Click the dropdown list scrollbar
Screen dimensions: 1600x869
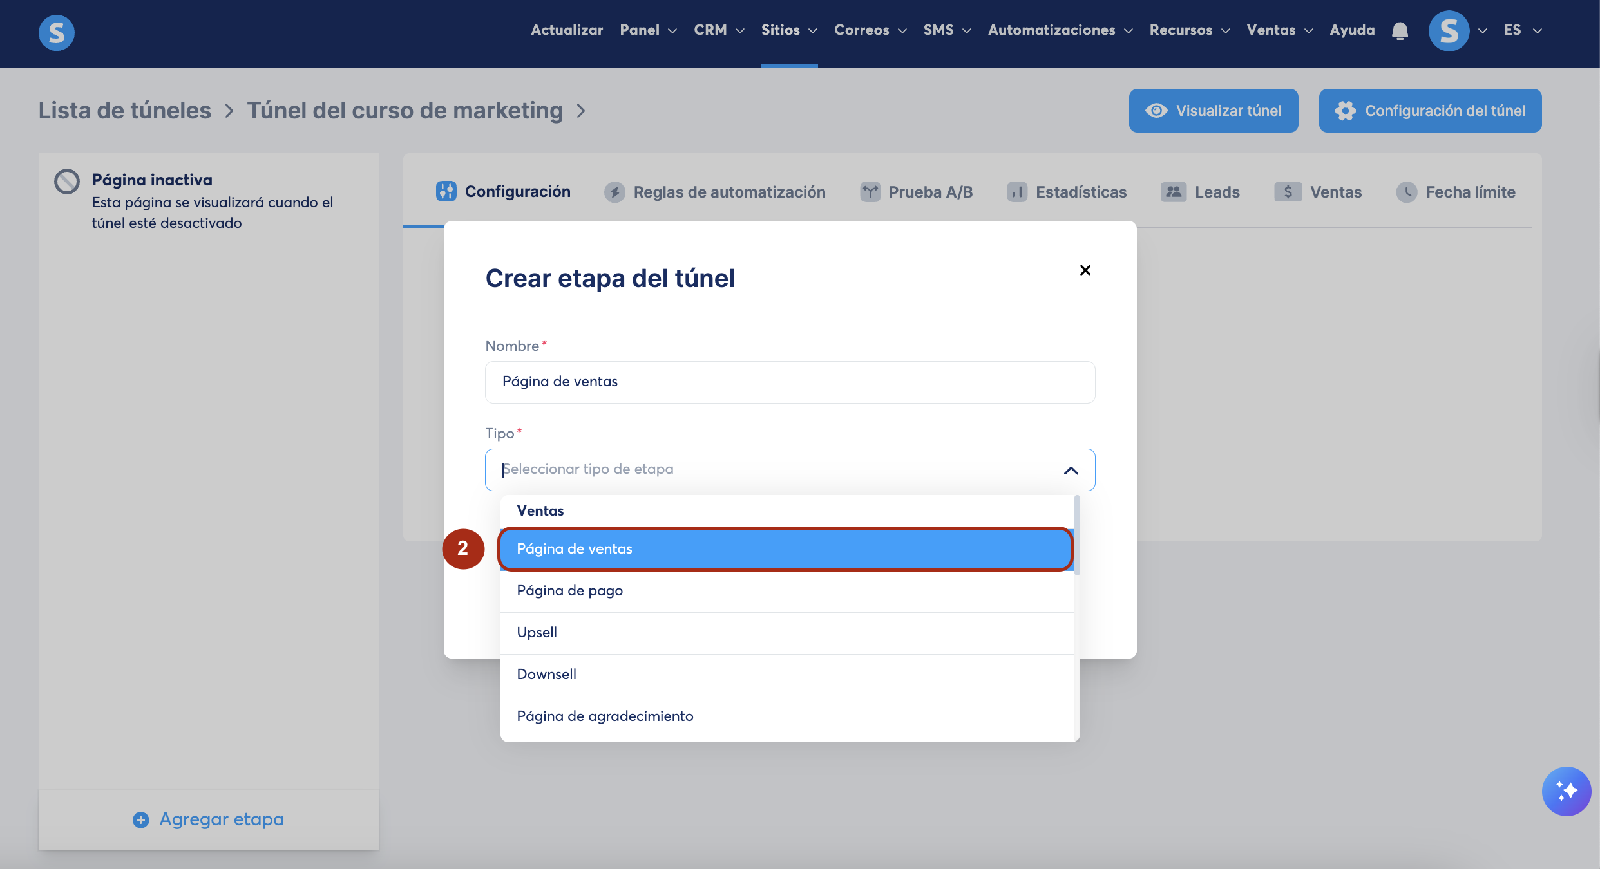pos(1076,536)
